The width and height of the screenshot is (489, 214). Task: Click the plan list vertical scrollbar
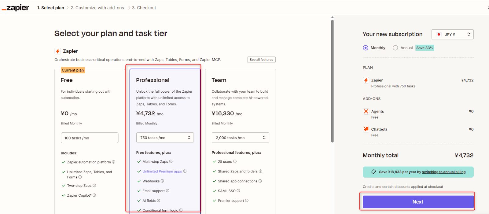click(333, 81)
